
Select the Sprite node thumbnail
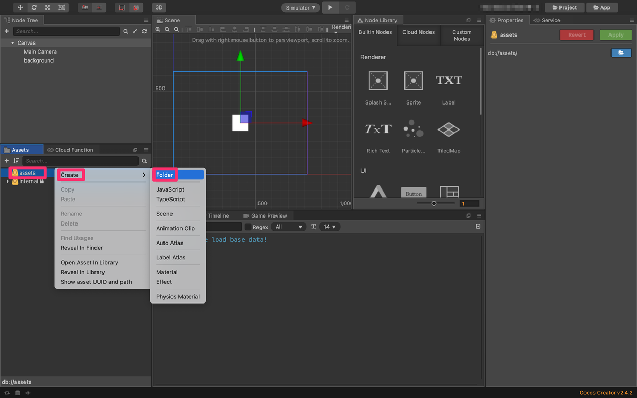click(x=414, y=81)
